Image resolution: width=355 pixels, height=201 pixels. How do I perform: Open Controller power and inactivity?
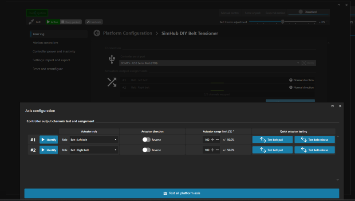54,51
